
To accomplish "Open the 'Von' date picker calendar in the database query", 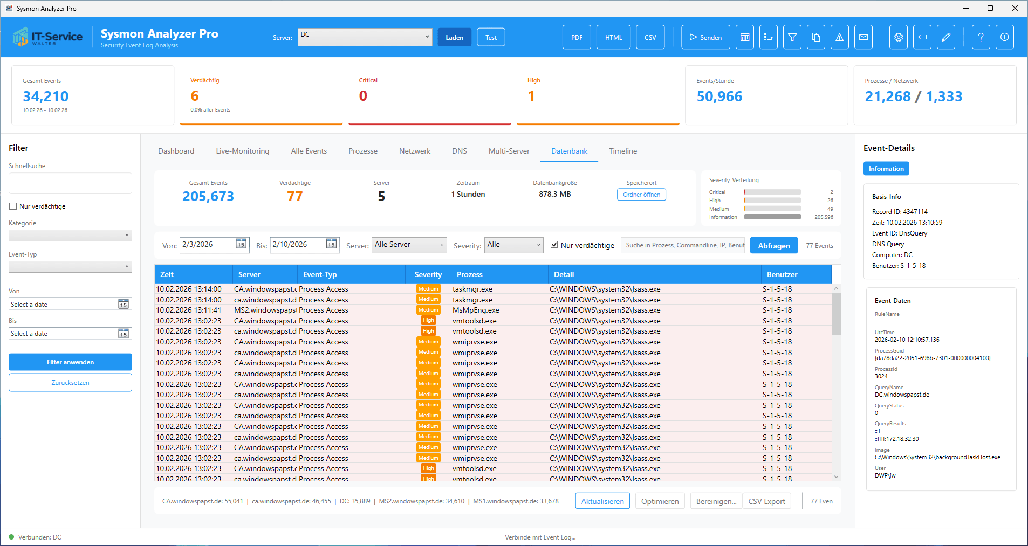I will 241,244.
